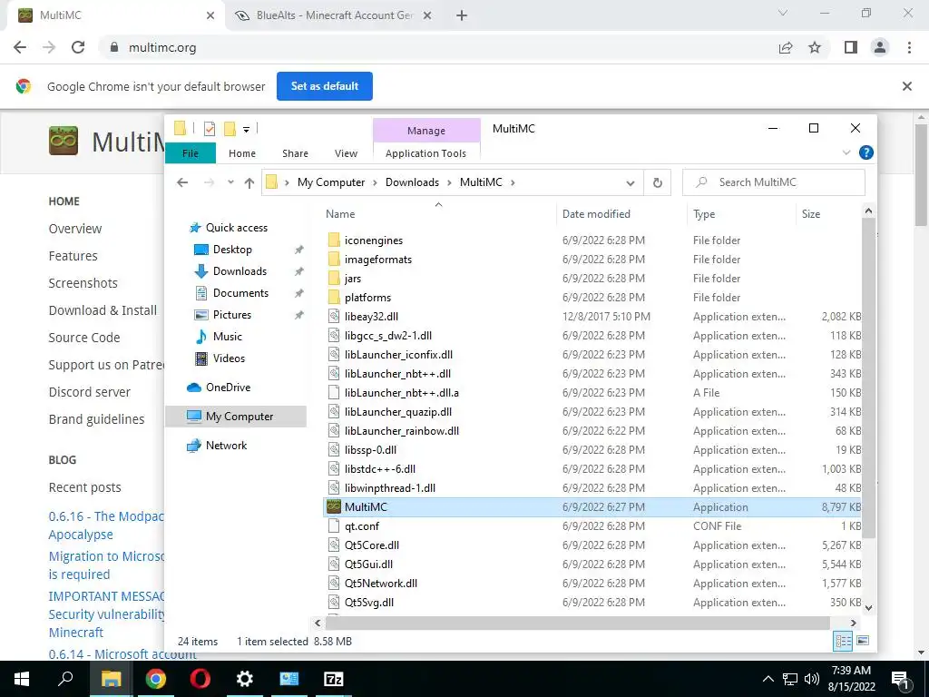The height and width of the screenshot is (697, 929).
Task: Switch to the View ribbon tab
Action: point(346,153)
